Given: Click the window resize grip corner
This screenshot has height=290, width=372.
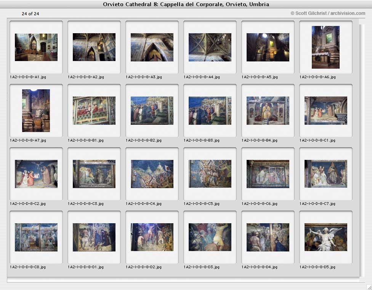Looking at the screenshot, I should click(369, 287).
